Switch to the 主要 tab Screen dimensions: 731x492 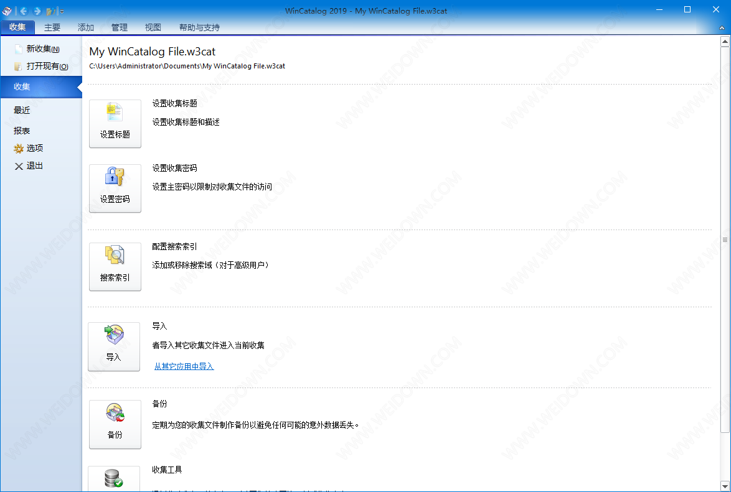(x=52, y=27)
